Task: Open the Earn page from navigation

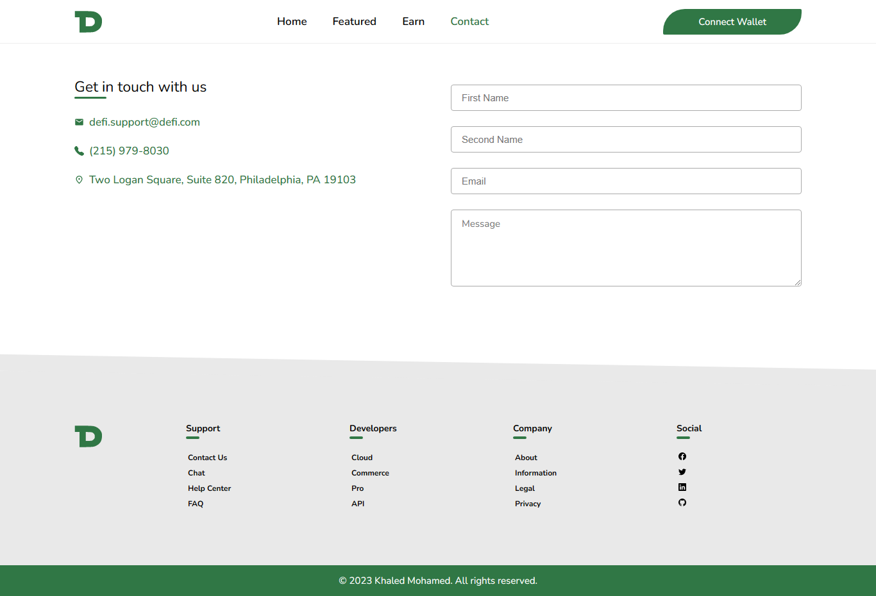Action: 413,21
